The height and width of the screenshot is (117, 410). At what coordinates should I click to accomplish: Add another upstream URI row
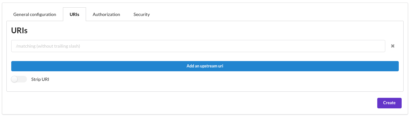tap(205, 66)
